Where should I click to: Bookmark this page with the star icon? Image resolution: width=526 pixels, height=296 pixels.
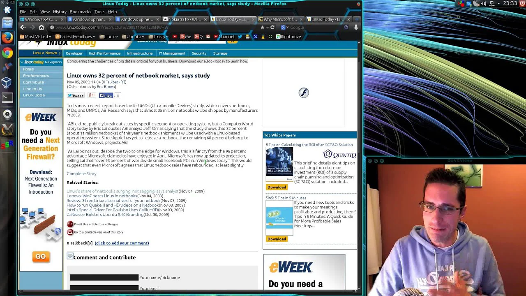(x=263, y=28)
